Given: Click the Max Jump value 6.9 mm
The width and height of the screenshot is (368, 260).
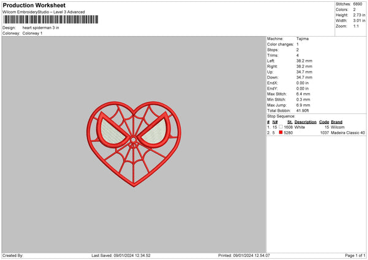Looking at the screenshot, I should tap(303, 105).
